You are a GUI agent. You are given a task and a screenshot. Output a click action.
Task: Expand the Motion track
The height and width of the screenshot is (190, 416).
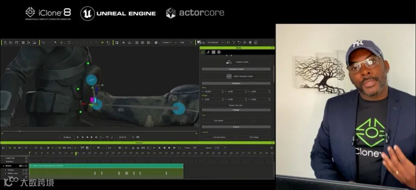[3, 166]
